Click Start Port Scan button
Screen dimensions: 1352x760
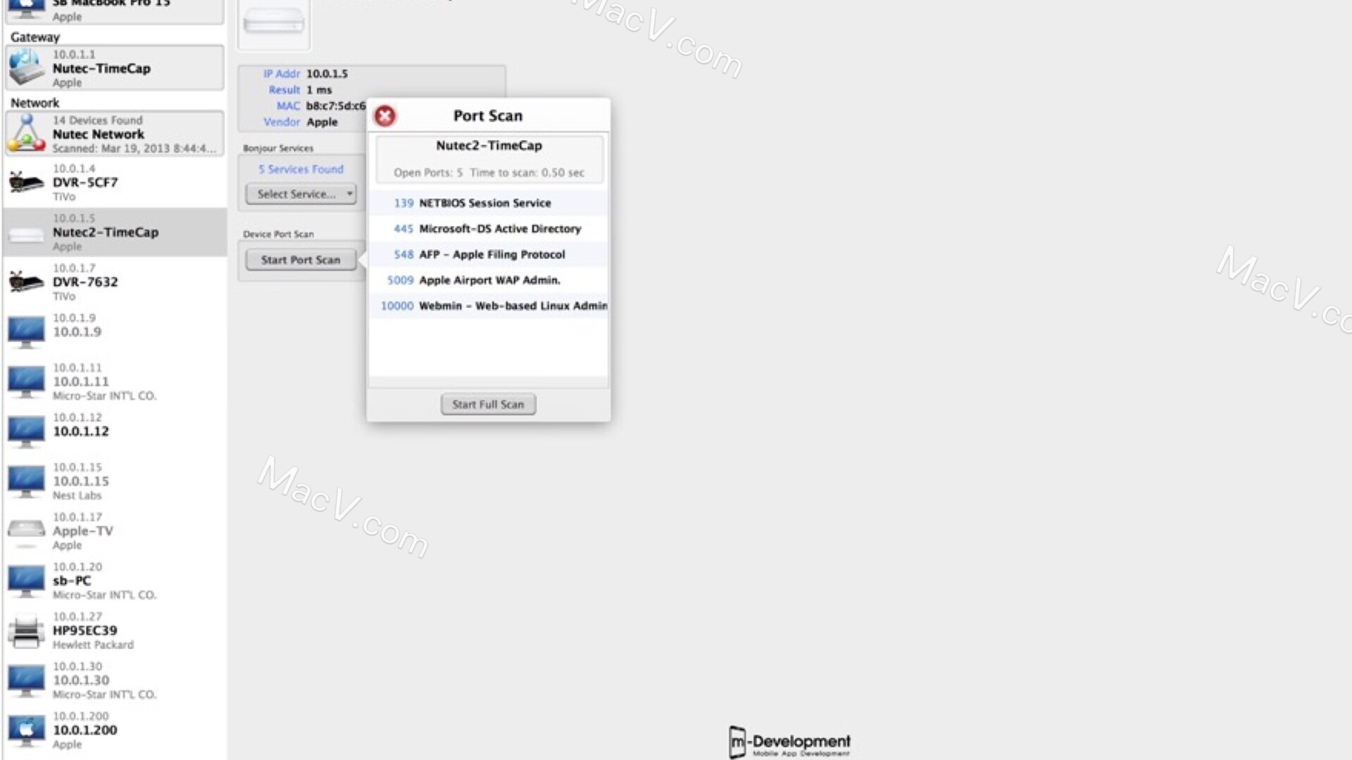coord(301,259)
